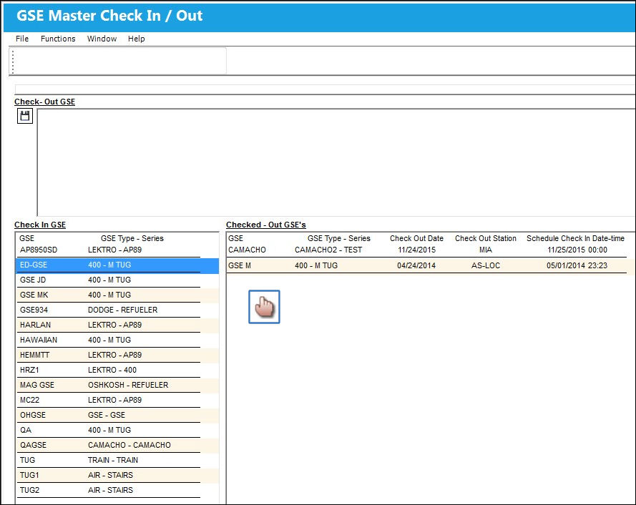Open the Help menu
This screenshot has height=505, width=636.
tap(136, 39)
